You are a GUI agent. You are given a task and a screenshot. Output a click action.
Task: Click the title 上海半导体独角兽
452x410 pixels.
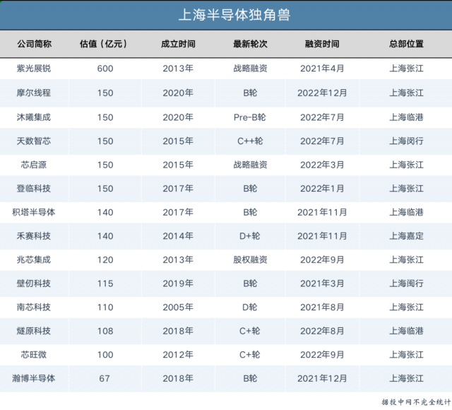[234, 14]
